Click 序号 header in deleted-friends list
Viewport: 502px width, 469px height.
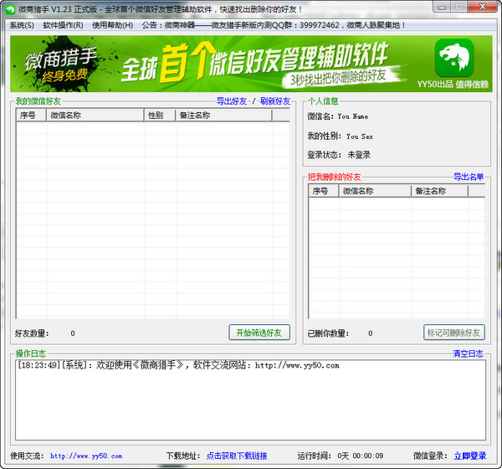324,191
